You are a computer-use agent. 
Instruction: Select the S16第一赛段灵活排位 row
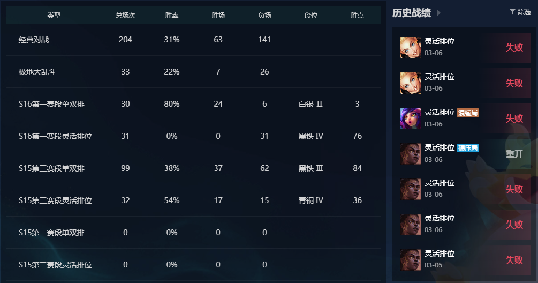[193, 136]
